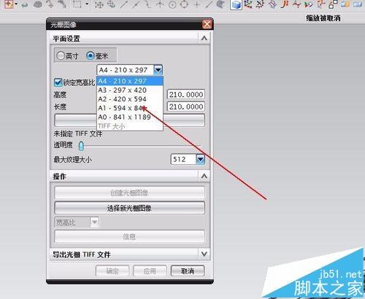Click the 应用 button
This screenshot has height=299, width=365.
click(x=150, y=271)
